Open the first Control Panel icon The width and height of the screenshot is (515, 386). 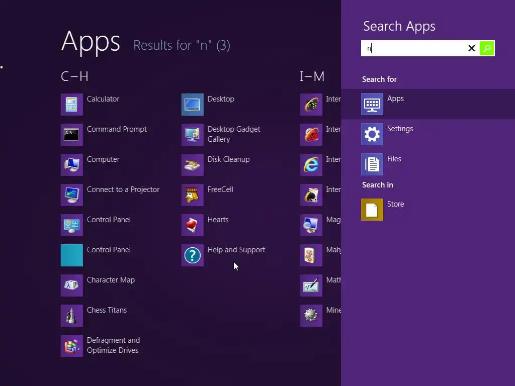[x=71, y=225]
